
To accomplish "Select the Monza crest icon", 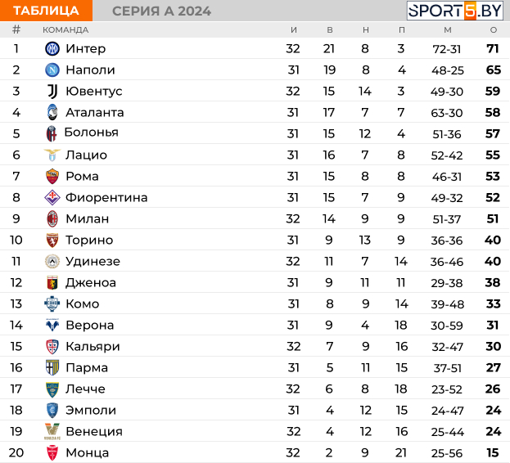I will pos(52,452).
